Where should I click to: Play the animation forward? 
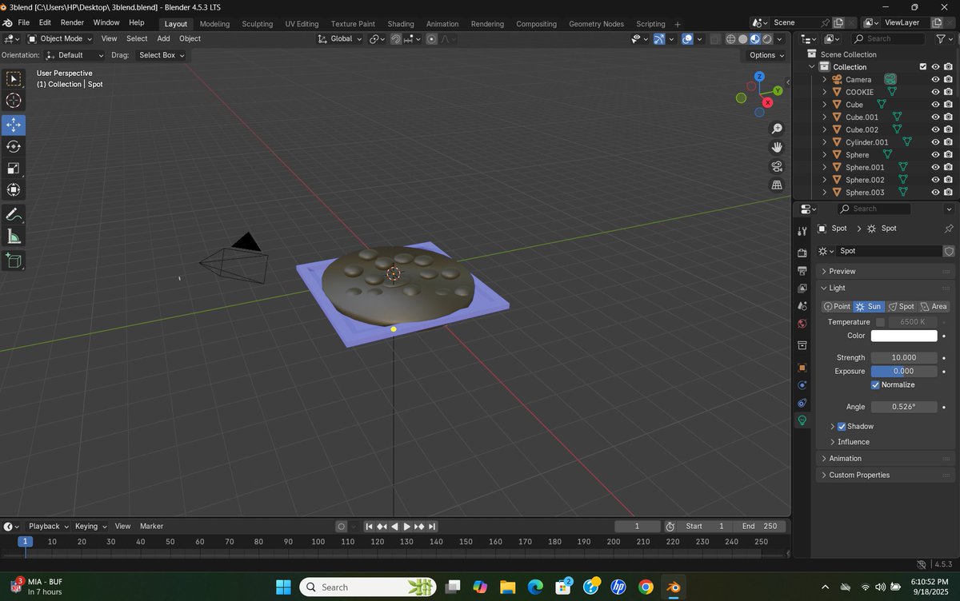tap(406, 526)
